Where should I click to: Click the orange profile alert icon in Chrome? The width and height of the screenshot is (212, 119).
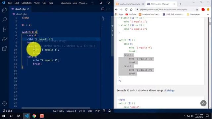point(208,10)
